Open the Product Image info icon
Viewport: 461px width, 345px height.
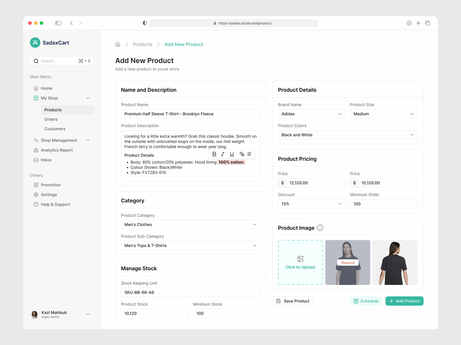(x=320, y=228)
